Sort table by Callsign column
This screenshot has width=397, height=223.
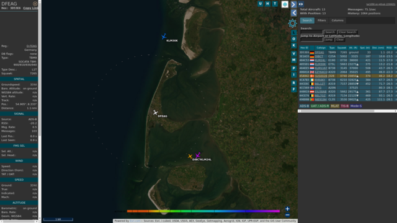tap(321, 48)
